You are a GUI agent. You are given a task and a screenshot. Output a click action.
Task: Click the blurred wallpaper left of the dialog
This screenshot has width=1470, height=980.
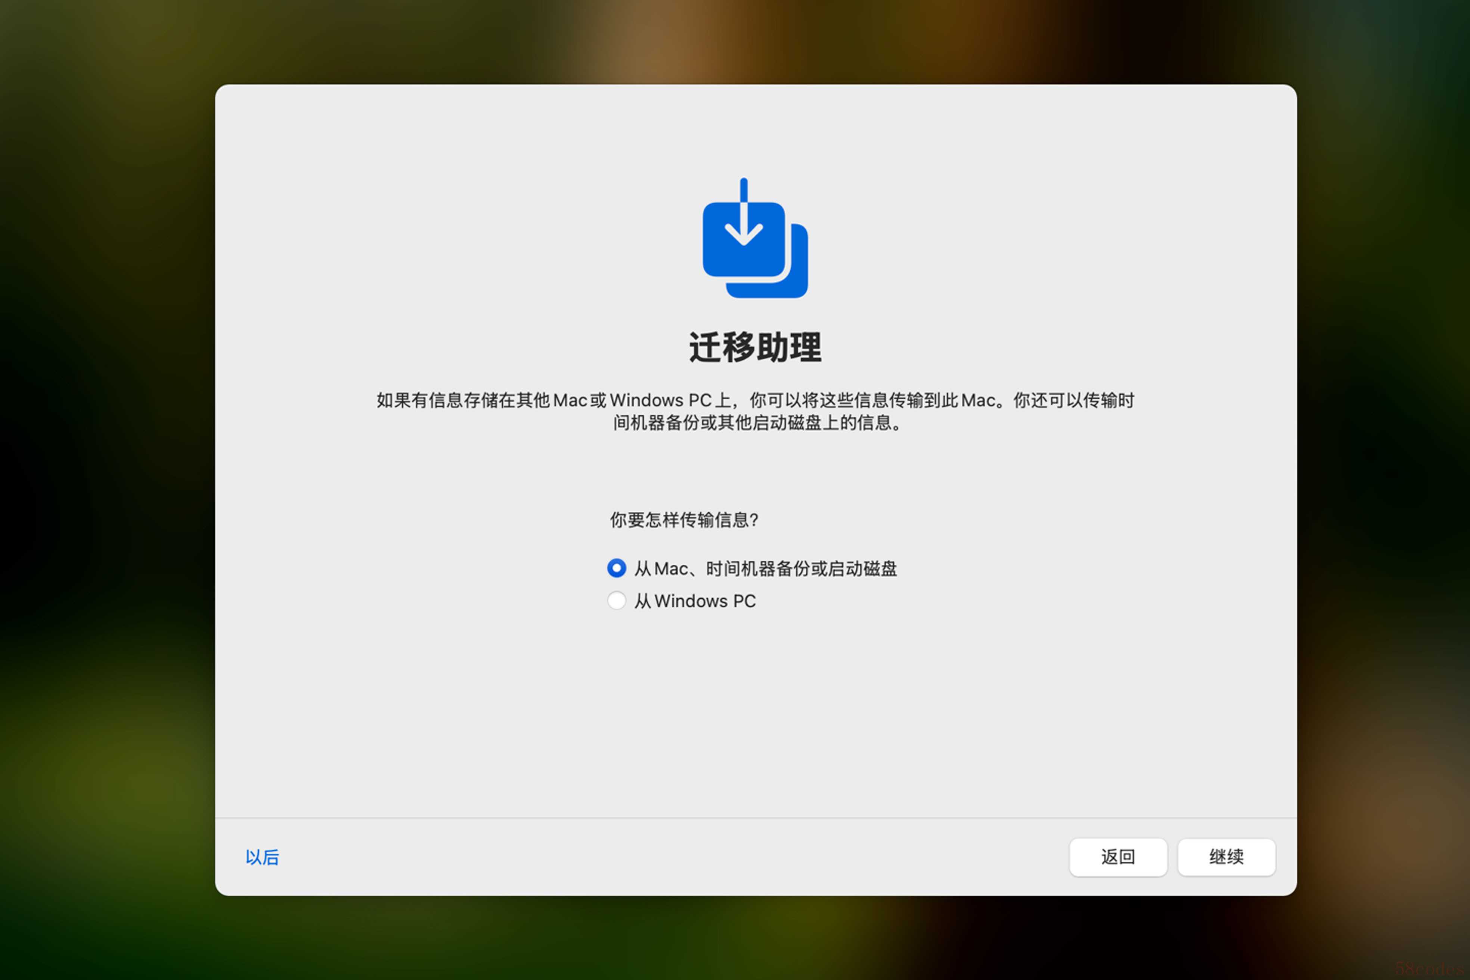pos(106,490)
